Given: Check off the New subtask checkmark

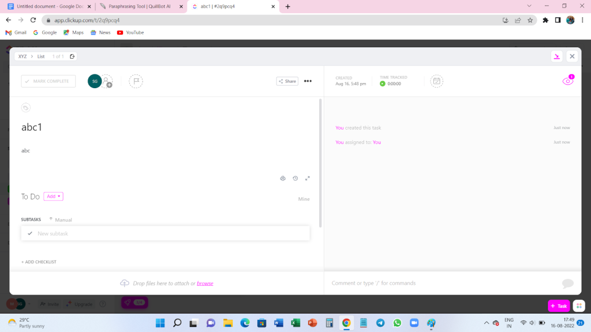Looking at the screenshot, I should (x=29, y=233).
